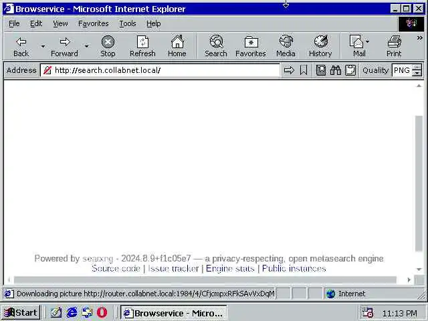Click the clipboard icon in address bar
Viewport: 428px width, 321px height.
[350, 70]
